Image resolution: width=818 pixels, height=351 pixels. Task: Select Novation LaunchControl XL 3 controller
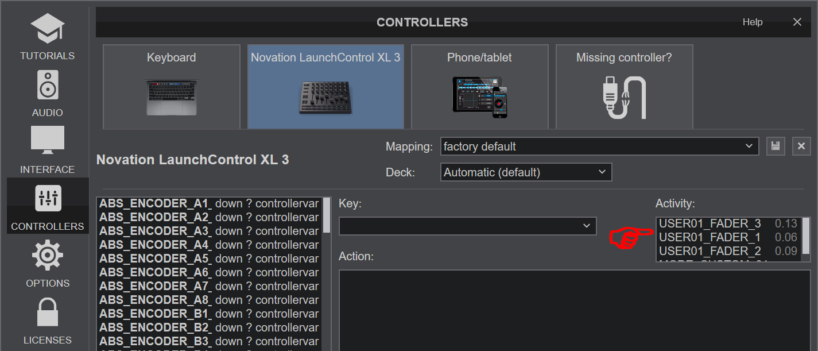(x=325, y=86)
